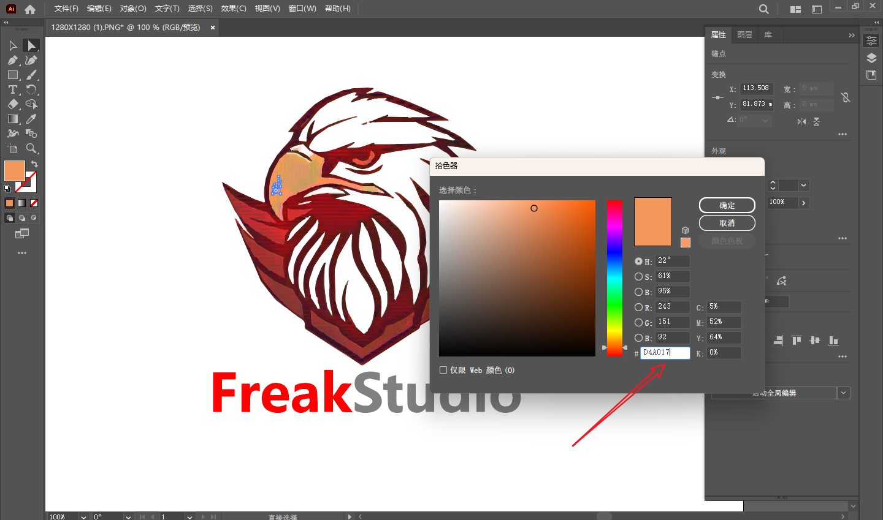The image size is (883, 520).
Task: Select the Eyedropper tool
Action: 31,119
